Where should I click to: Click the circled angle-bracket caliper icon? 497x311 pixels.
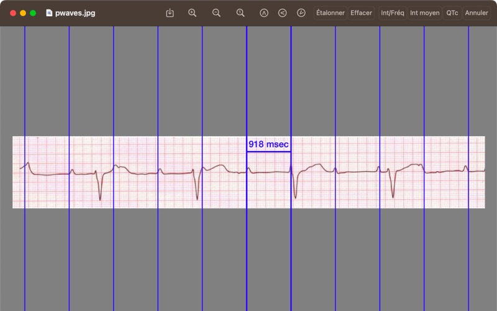[x=283, y=13]
